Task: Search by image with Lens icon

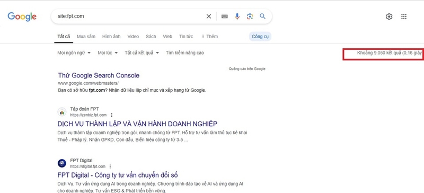Action: 250,16
